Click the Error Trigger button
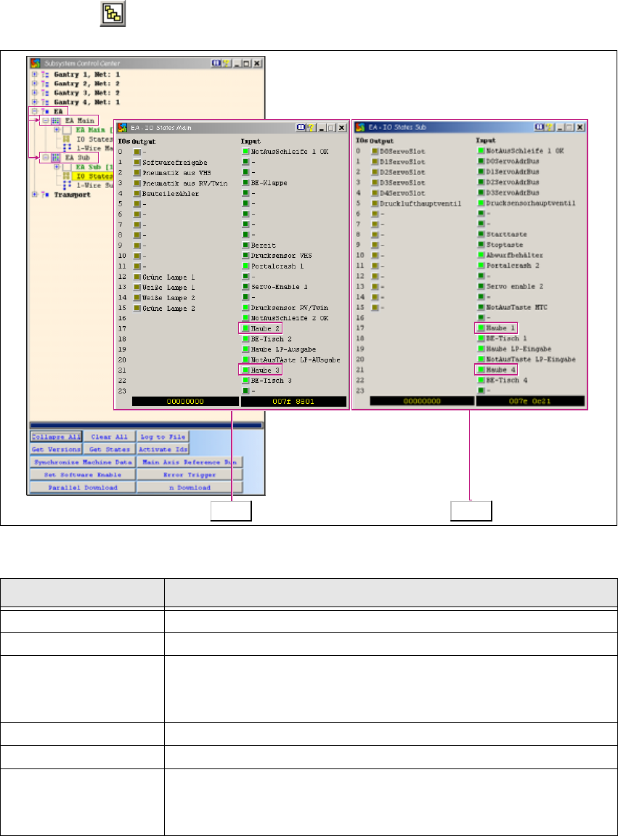The height and width of the screenshot is (836, 618). [190, 474]
